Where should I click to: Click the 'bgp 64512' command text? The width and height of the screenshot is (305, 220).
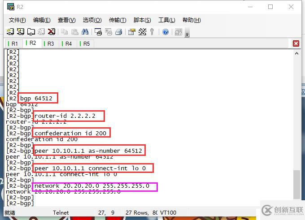(x=36, y=98)
